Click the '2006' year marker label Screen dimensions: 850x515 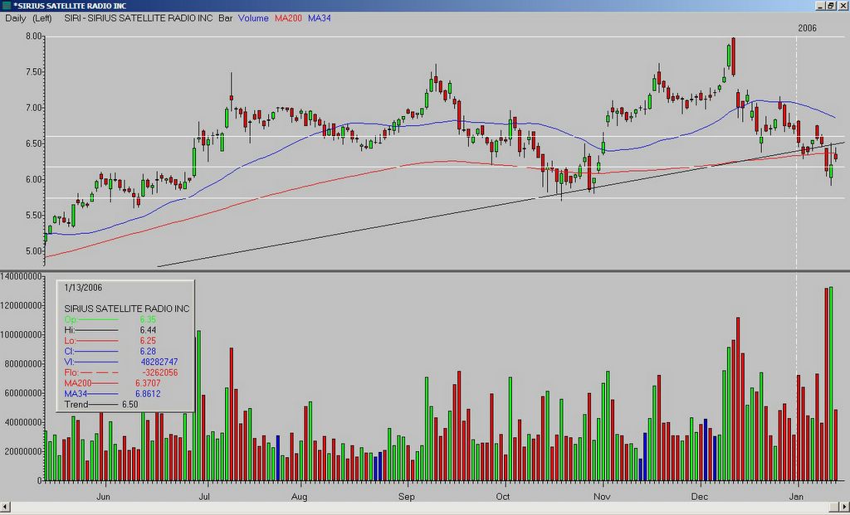pos(807,29)
